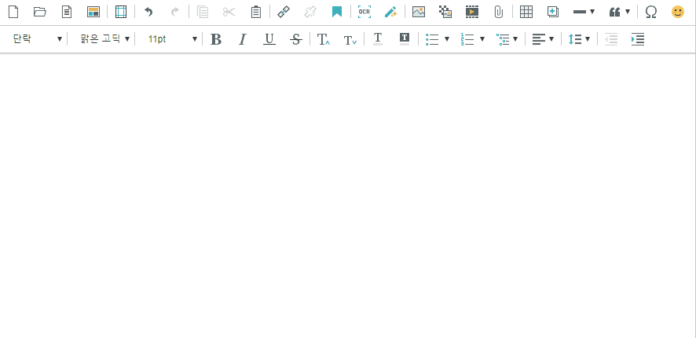Image resolution: width=696 pixels, height=338 pixels.
Task: Toggle underline formatting
Action: click(269, 39)
